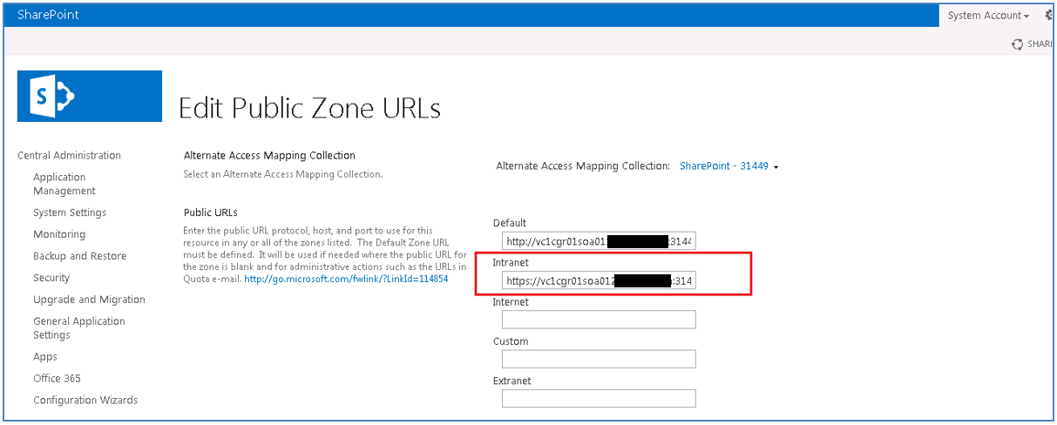The width and height of the screenshot is (1057, 425).
Task: Focus the Default zone URL field
Action: (x=599, y=241)
